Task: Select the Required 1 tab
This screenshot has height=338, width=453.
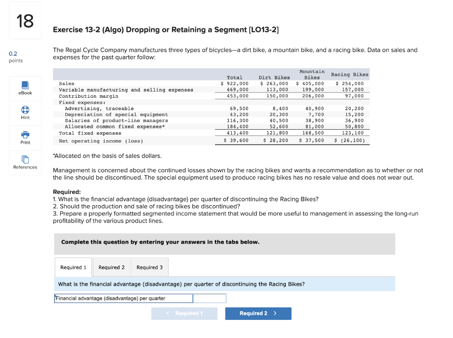Action: pos(73,267)
